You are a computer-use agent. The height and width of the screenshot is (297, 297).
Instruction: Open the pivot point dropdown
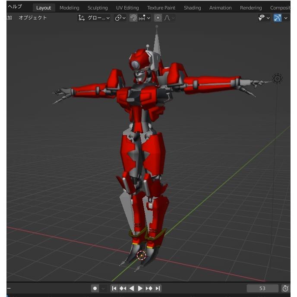[120, 18]
